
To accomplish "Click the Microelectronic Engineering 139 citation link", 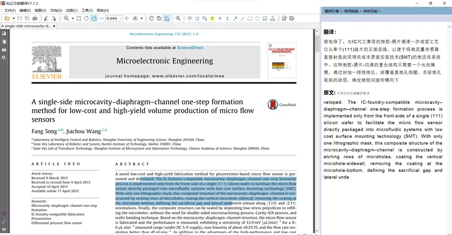I will click(x=164, y=34).
